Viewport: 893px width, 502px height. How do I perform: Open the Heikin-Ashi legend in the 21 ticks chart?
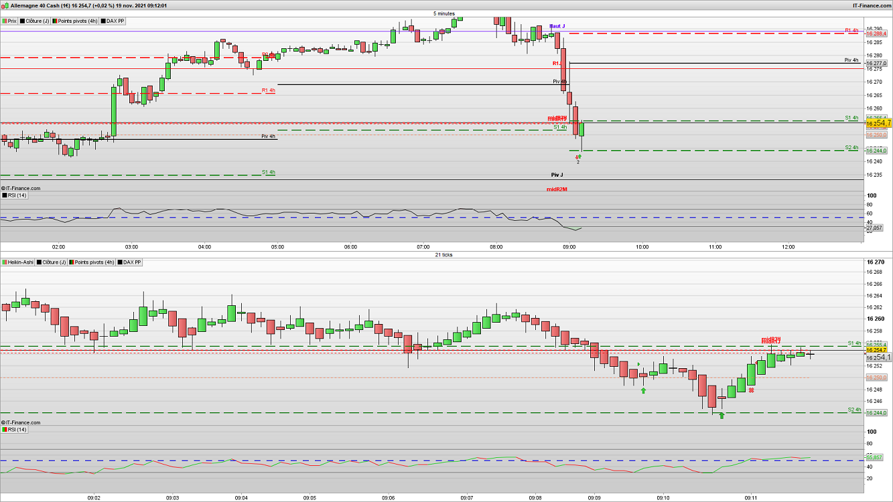pyautogui.click(x=18, y=262)
